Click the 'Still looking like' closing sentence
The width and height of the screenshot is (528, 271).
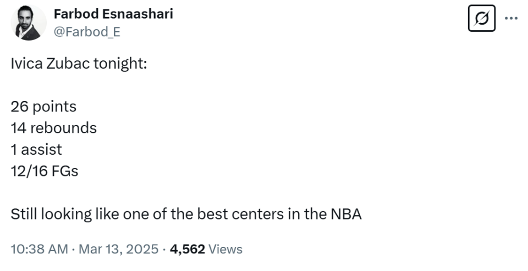pos(186,214)
